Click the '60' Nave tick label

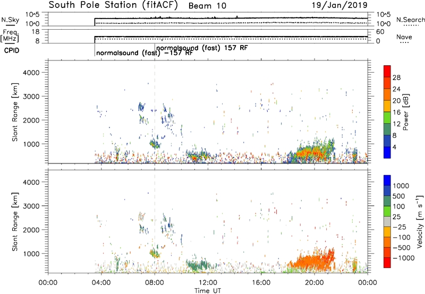click(x=380, y=32)
